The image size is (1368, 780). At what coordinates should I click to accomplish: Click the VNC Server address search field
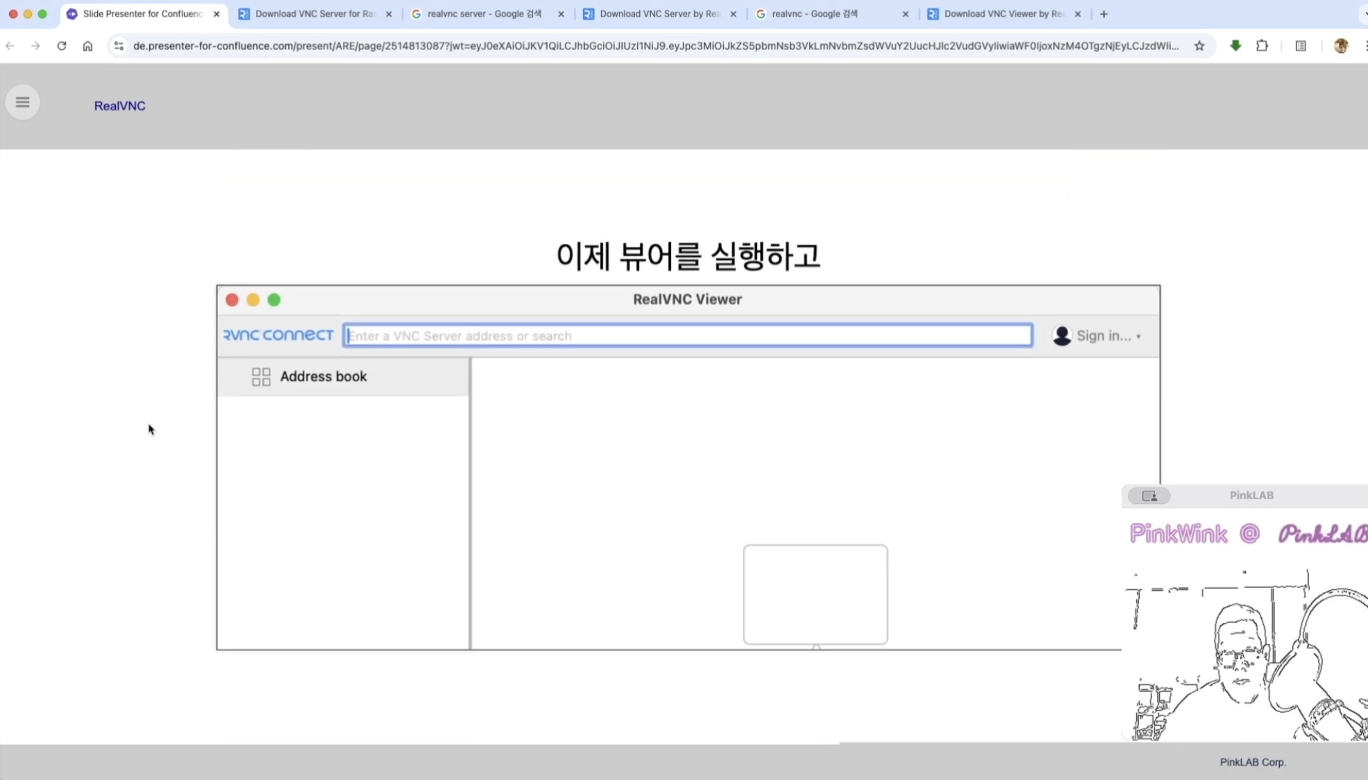coord(687,336)
